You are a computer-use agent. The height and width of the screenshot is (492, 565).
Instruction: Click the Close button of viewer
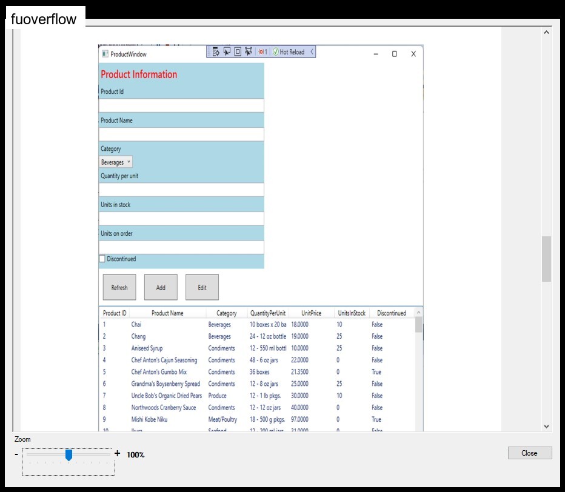click(530, 453)
